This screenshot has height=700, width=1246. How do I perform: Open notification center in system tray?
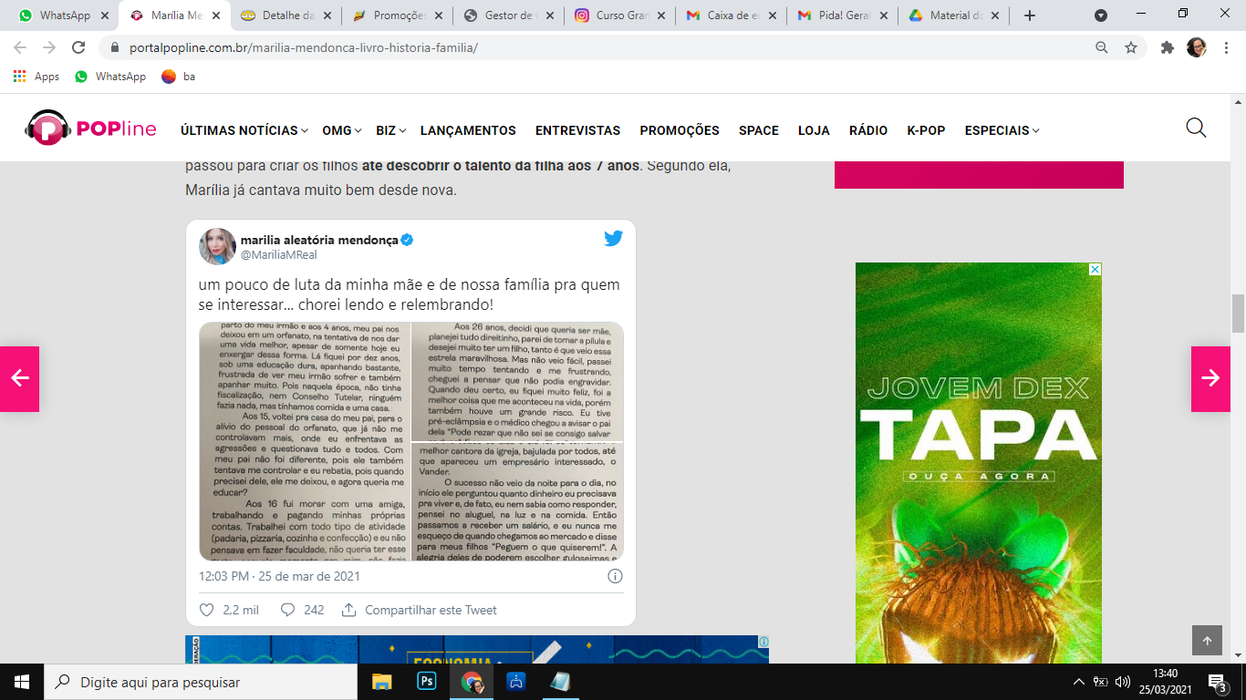[x=1218, y=682]
